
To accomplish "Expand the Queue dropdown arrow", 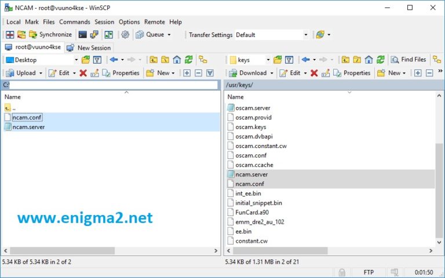I will coord(169,35).
